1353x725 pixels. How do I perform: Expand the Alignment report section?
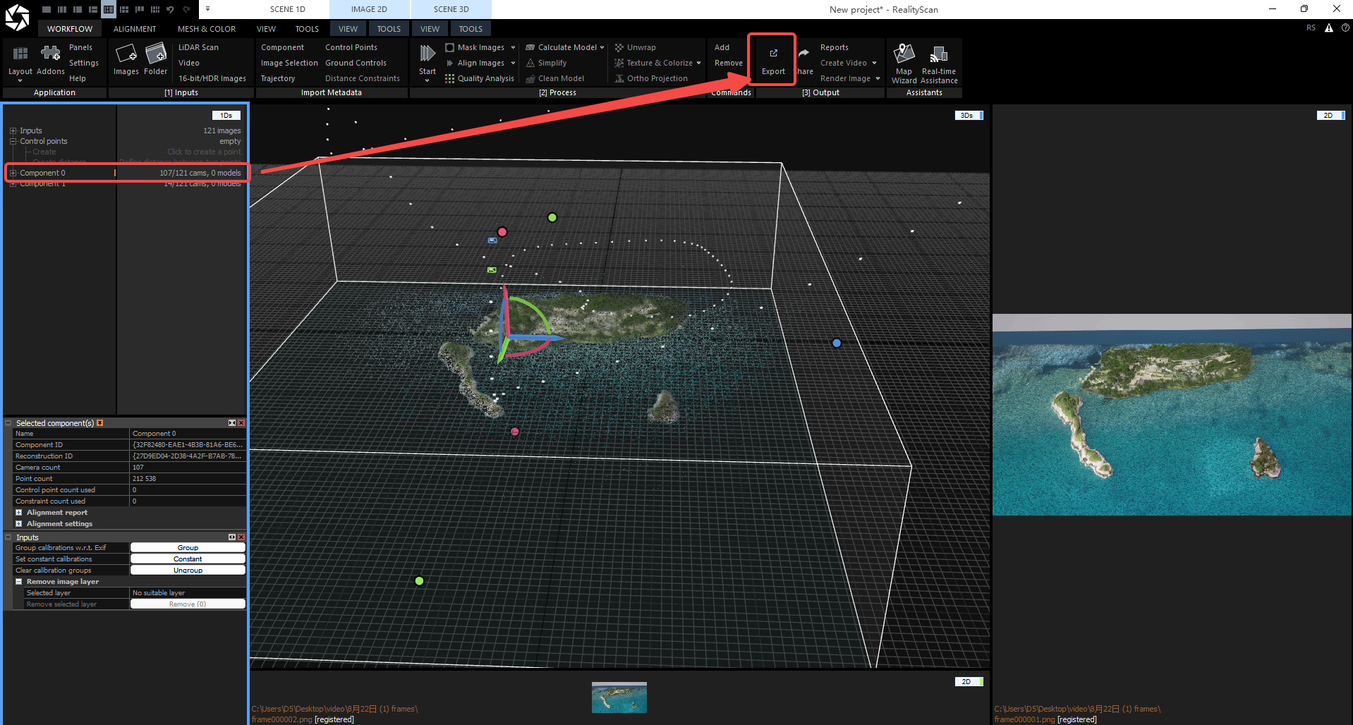point(19,513)
